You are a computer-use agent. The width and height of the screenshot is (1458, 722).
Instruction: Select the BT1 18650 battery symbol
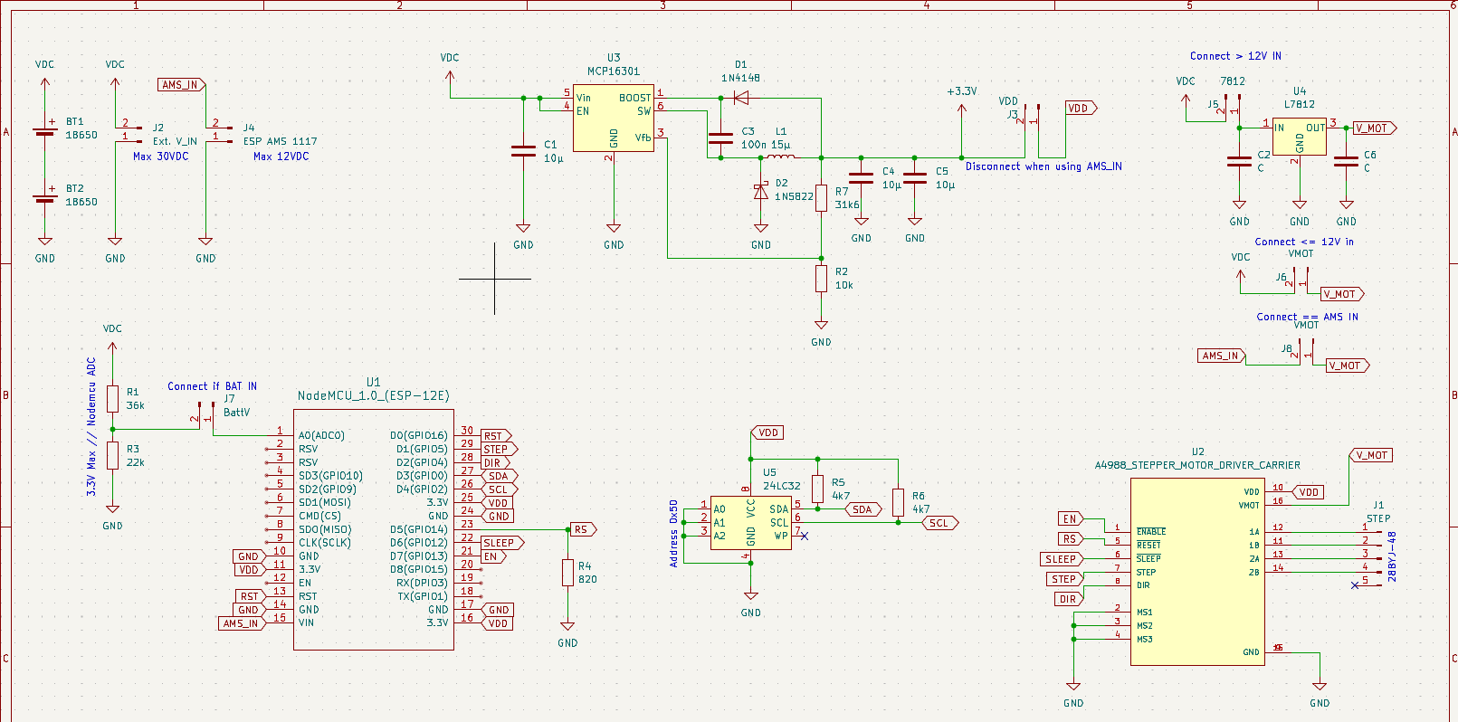(x=44, y=131)
